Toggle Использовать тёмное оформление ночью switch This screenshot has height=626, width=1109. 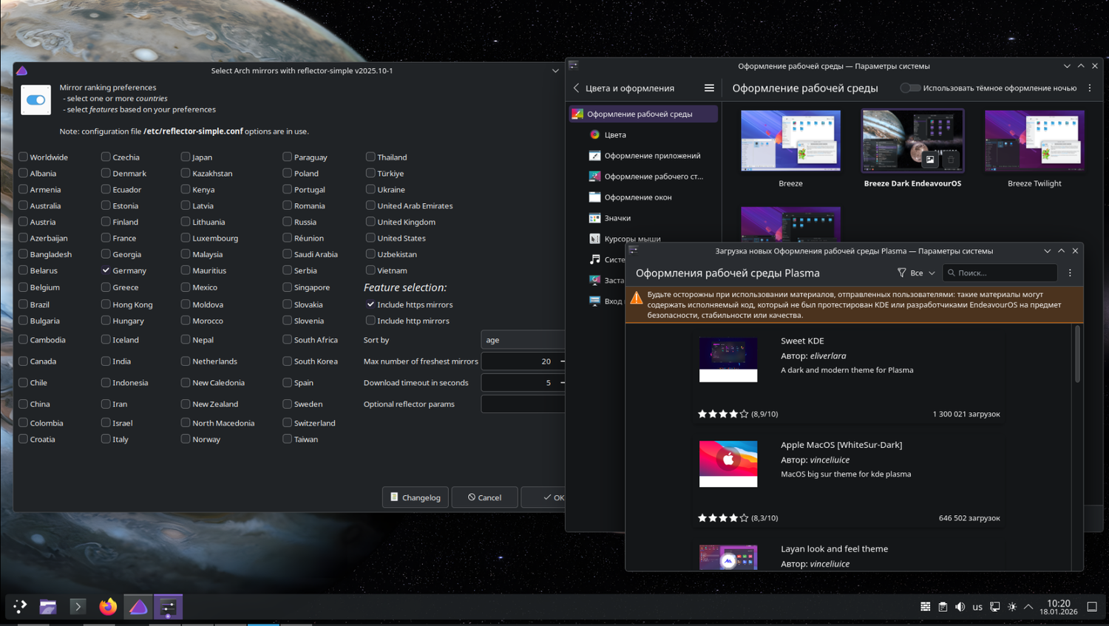click(910, 88)
